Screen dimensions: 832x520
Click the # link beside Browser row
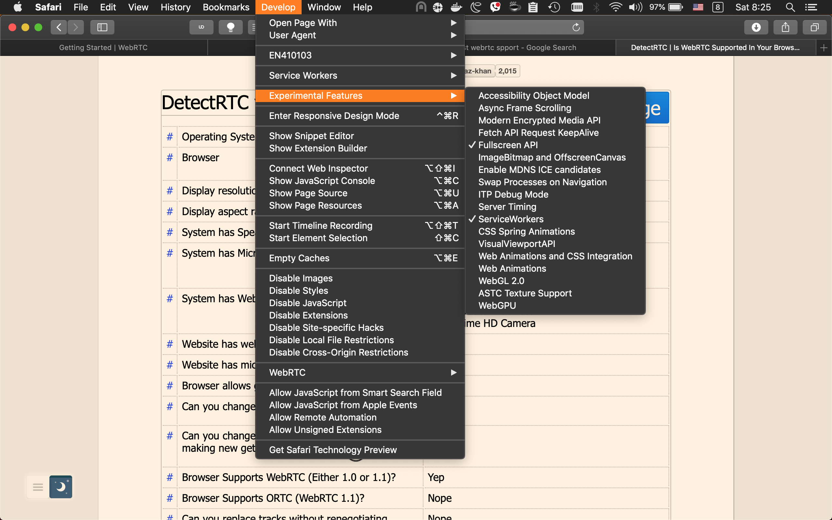point(170,158)
